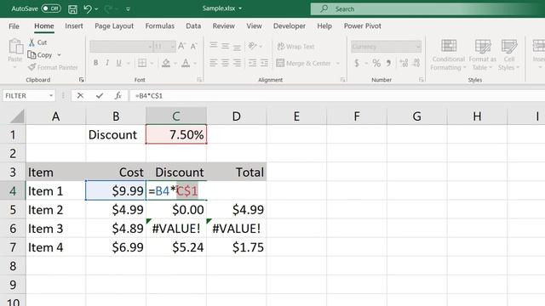Open Conditional Formatting menu

click(449, 54)
